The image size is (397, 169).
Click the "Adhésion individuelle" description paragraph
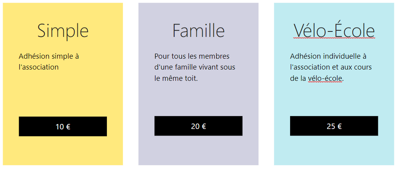[331, 67]
